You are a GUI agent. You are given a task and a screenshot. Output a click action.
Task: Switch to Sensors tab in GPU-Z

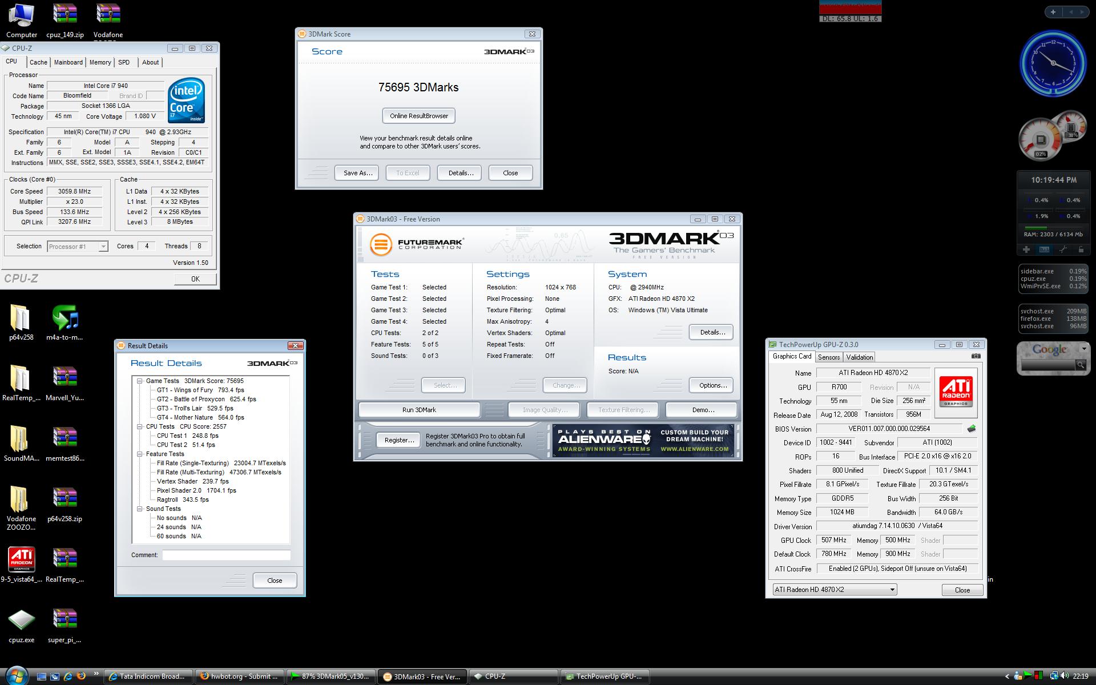pos(829,357)
